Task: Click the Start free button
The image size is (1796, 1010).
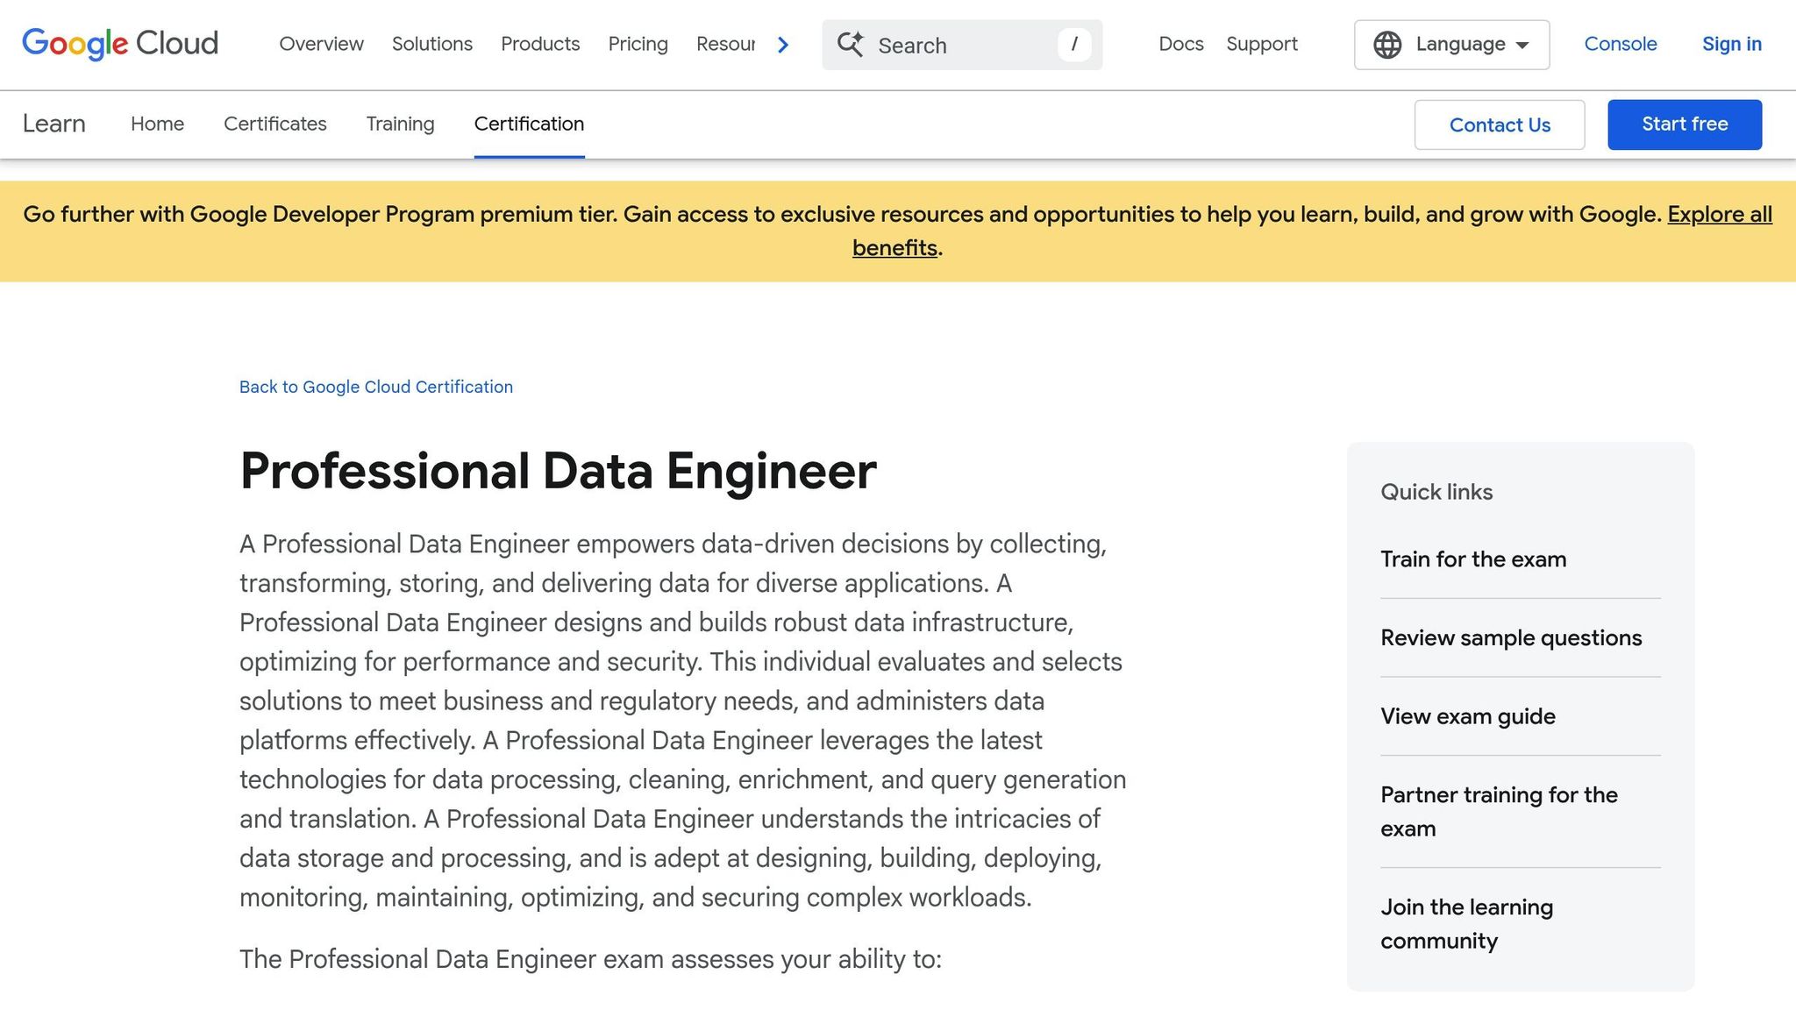Action: 1684,124
